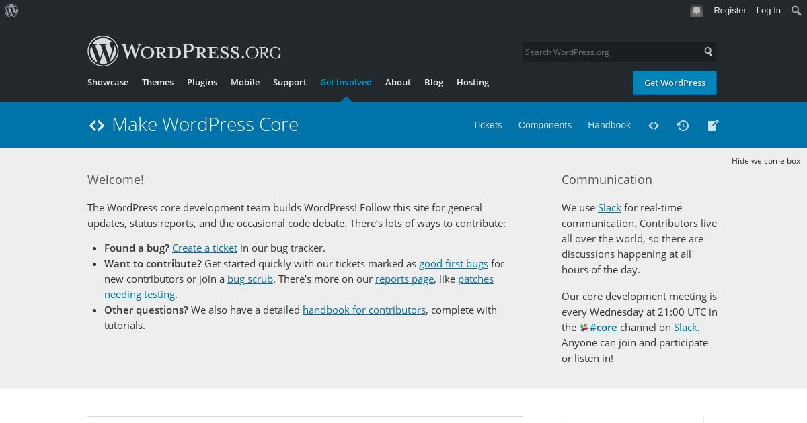The height and width of the screenshot is (423, 807).
Task: Open the bug scrub link
Action: click(x=250, y=279)
